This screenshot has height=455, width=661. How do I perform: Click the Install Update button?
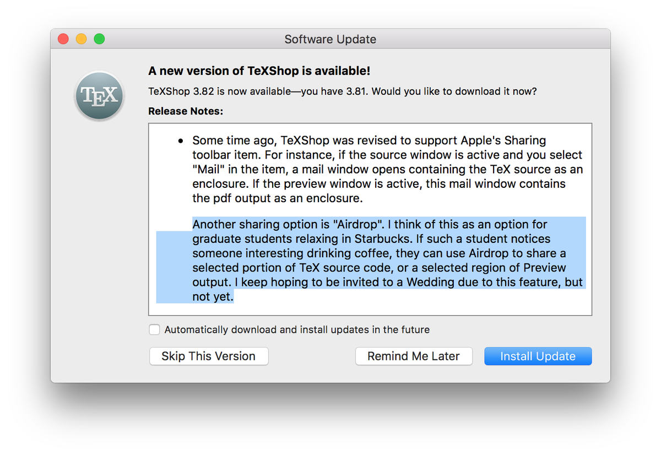point(538,356)
